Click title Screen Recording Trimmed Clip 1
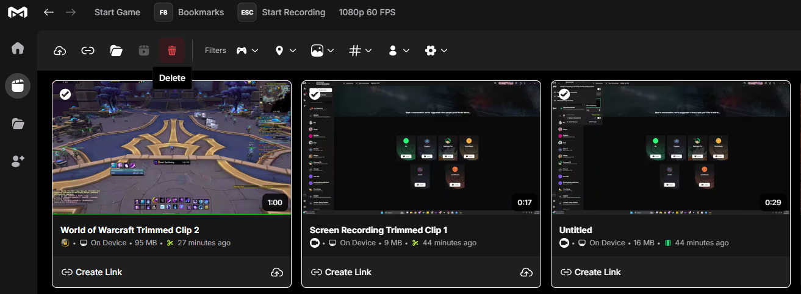Image resolution: width=801 pixels, height=294 pixels. (379, 230)
